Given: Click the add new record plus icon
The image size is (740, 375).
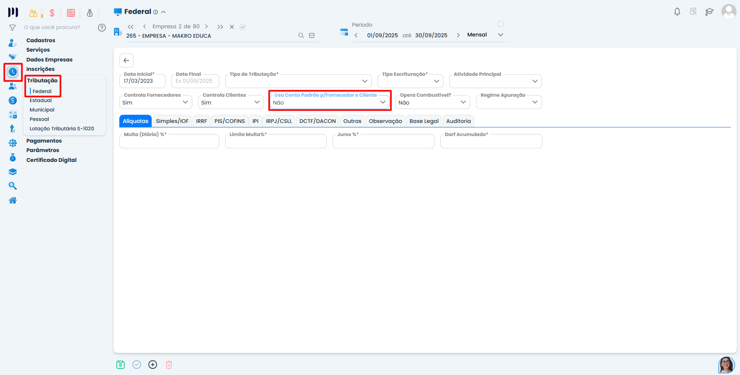Looking at the screenshot, I should tap(153, 365).
